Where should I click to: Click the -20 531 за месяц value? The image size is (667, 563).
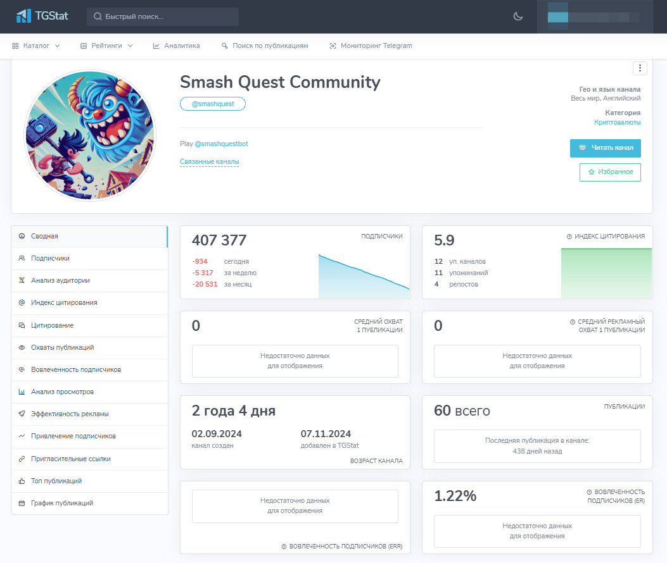(x=205, y=284)
